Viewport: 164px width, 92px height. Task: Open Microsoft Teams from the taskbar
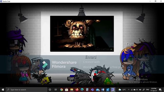click(92, 90)
